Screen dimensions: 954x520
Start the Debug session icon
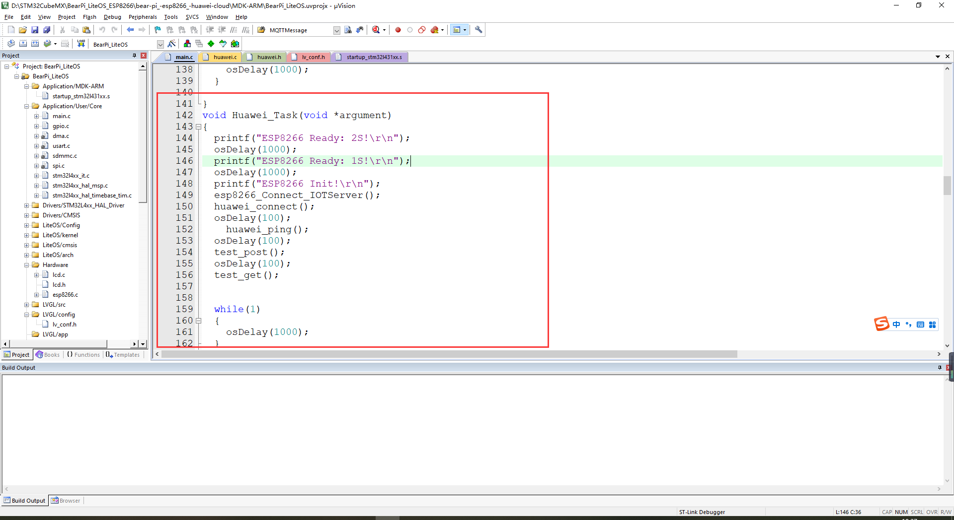point(376,30)
